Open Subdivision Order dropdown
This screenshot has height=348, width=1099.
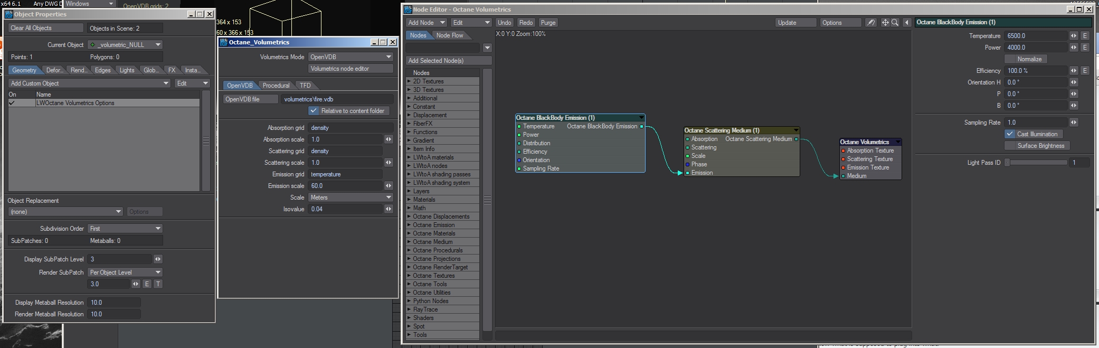125,229
